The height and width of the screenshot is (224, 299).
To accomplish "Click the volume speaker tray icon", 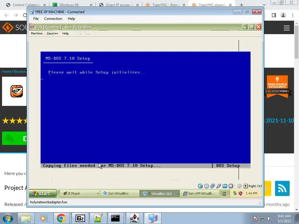I will click(270, 218).
